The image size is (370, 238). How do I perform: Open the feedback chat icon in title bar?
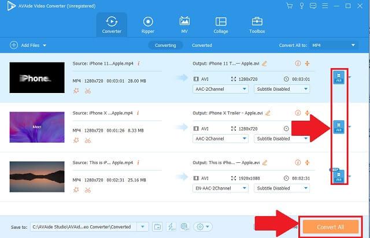pos(313,6)
